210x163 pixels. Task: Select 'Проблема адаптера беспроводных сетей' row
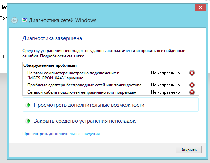click(111, 85)
